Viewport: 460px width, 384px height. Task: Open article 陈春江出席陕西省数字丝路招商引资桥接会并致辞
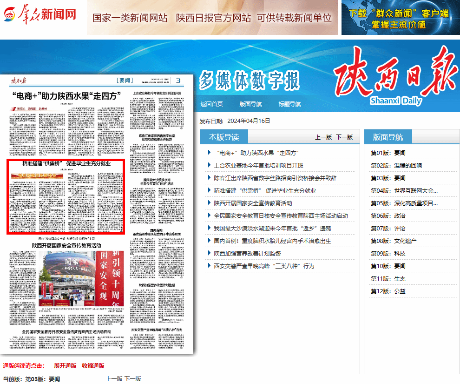[x=275, y=178]
